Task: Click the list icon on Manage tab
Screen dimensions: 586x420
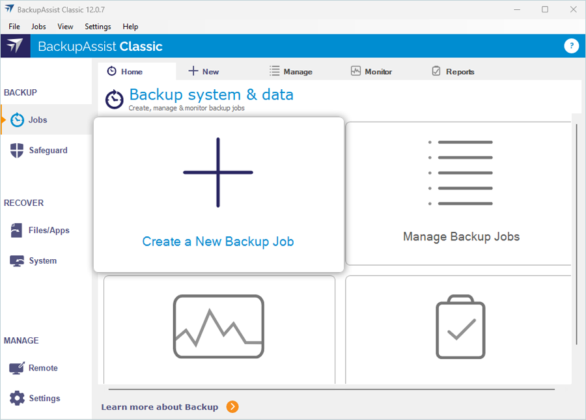Action: point(275,71)
